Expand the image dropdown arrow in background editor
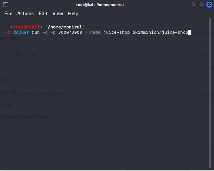The height and width of the screenshot is (171, 214). coord(23,56)
